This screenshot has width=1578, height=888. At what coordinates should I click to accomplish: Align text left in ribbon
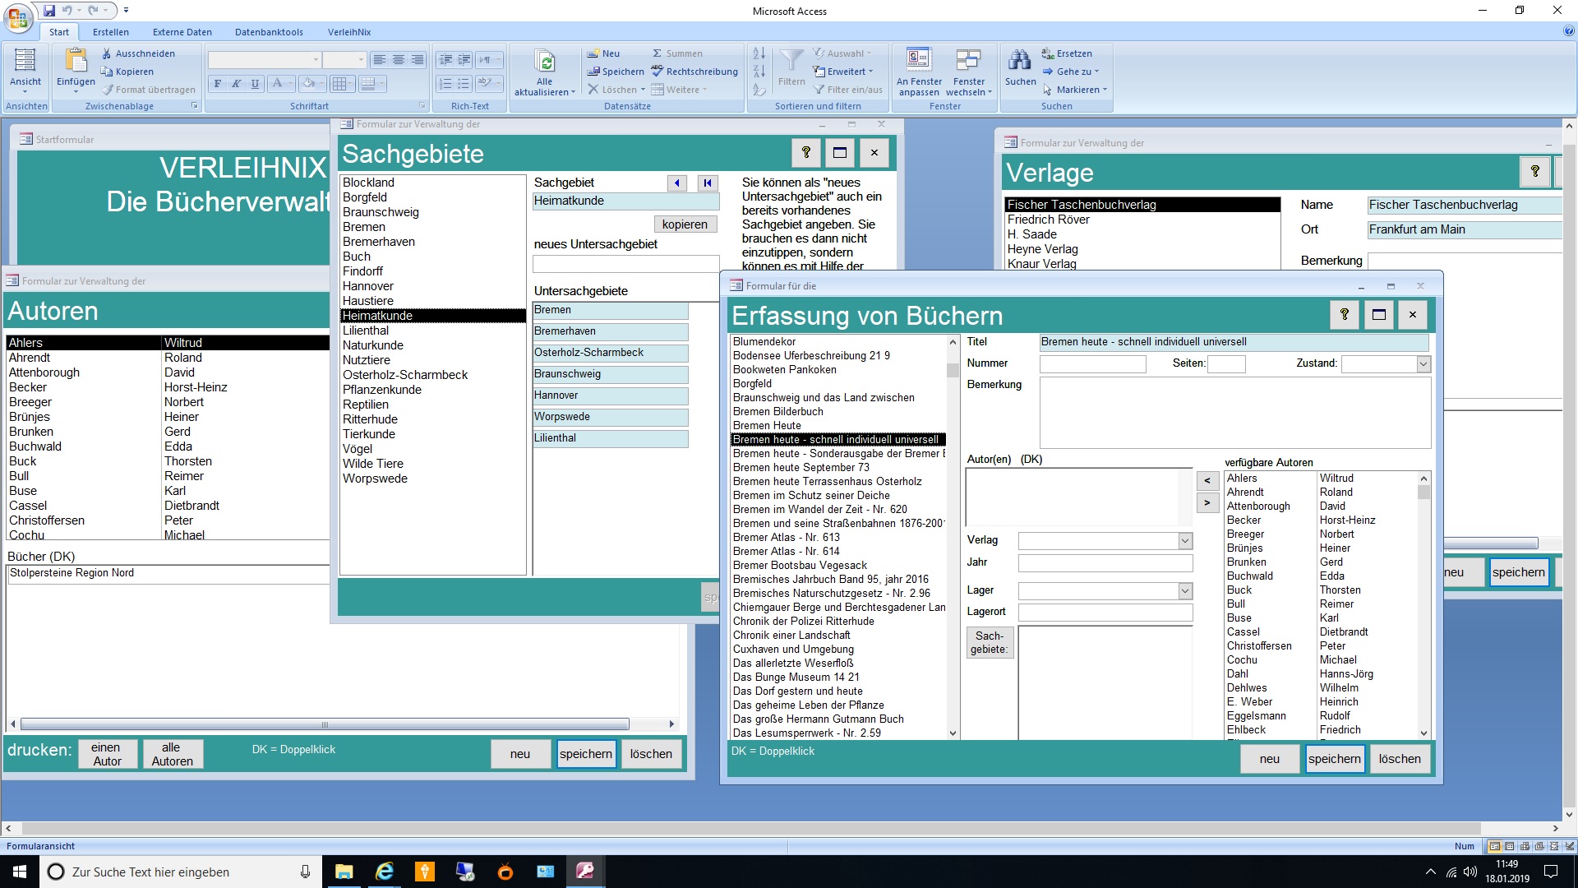point(379,60)
